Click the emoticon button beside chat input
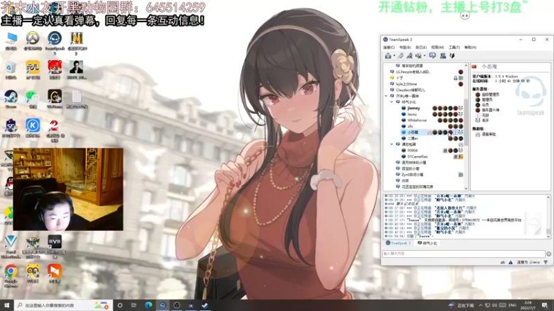The image size is (554, 311). click(548, 254)
